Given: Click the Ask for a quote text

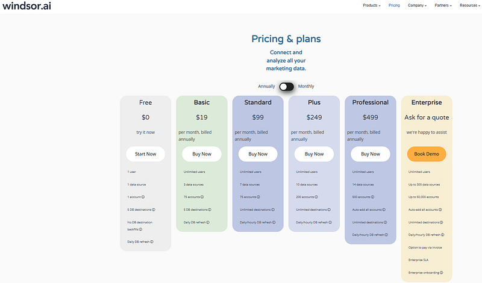Looking at the screenshot, I should coord(427,117).
